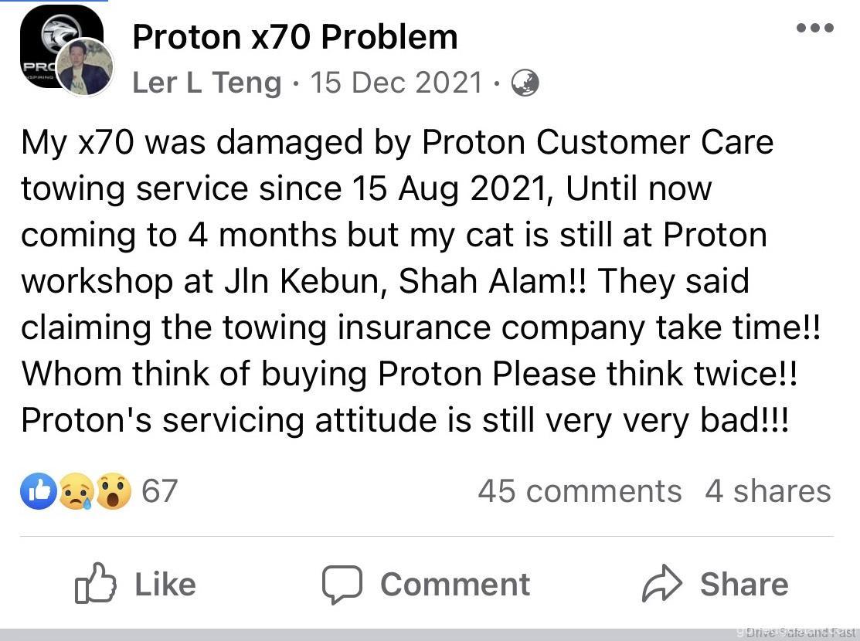Open the Proton x70 Problem group

294,36
